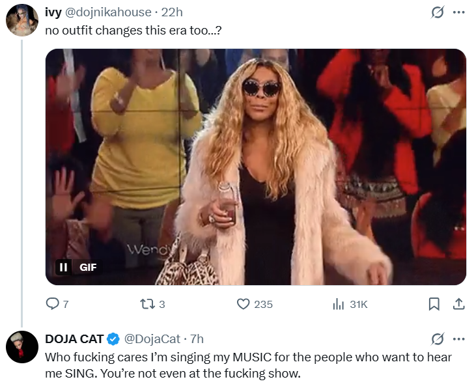Retweet ivy's outfit changes tweet
The width and height of the screenshot is (476, 388).
[x=152, y=304]
